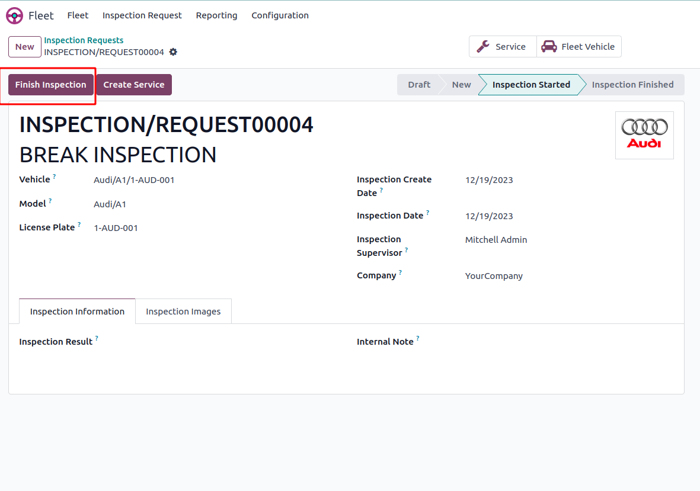Open the Reporting menu
The image size is (700, 491).
click(x=216, y=15)
